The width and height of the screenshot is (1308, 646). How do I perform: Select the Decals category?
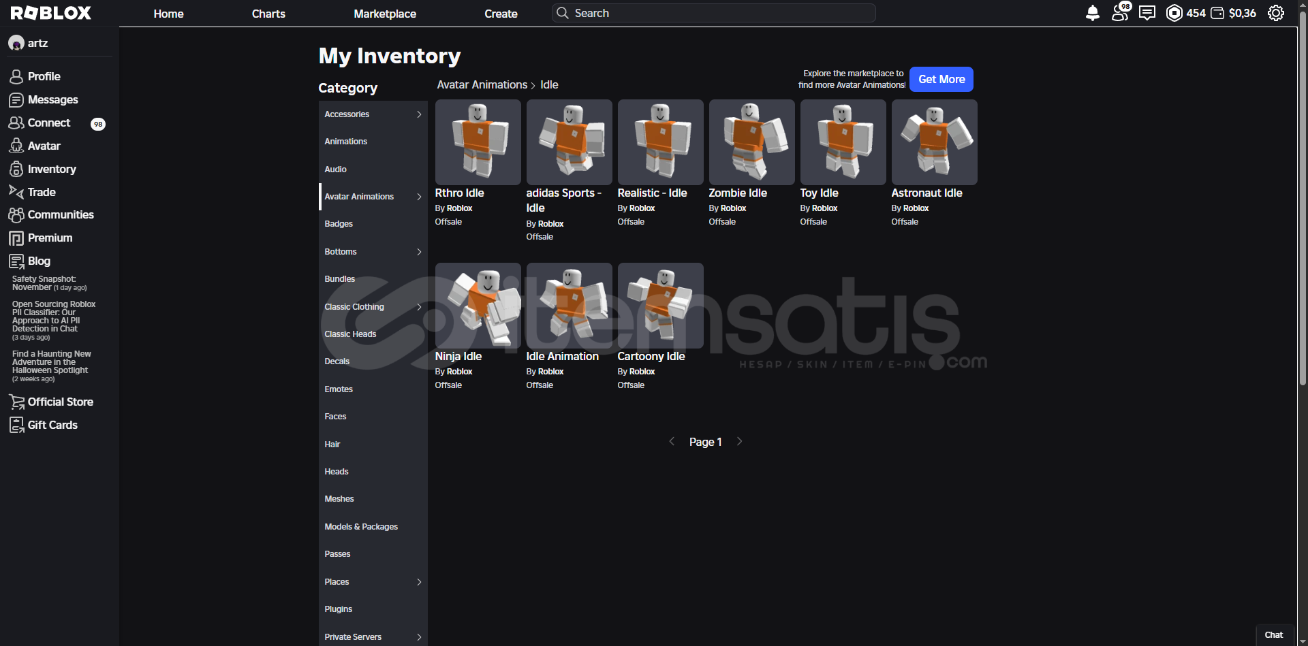pyautogui.click(x=373, y=361)
